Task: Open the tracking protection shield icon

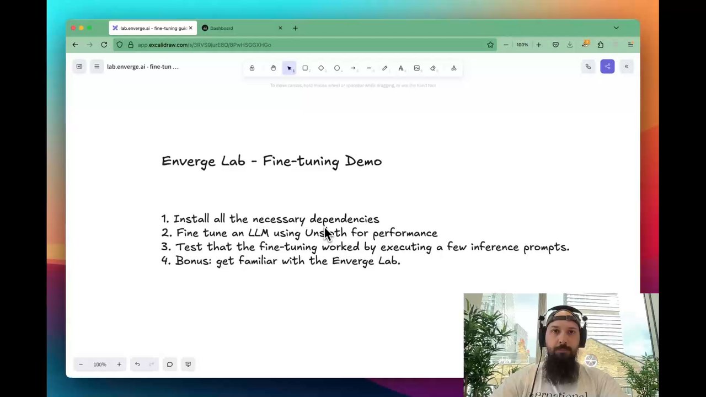Action: tap(120, 45)
